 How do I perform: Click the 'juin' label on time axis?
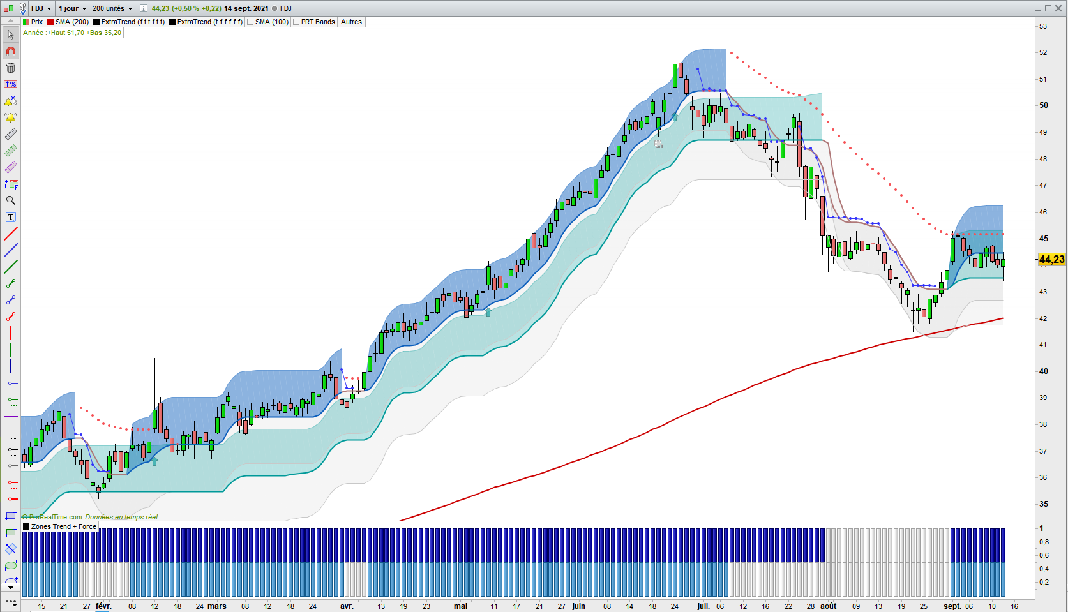(578, 606)
